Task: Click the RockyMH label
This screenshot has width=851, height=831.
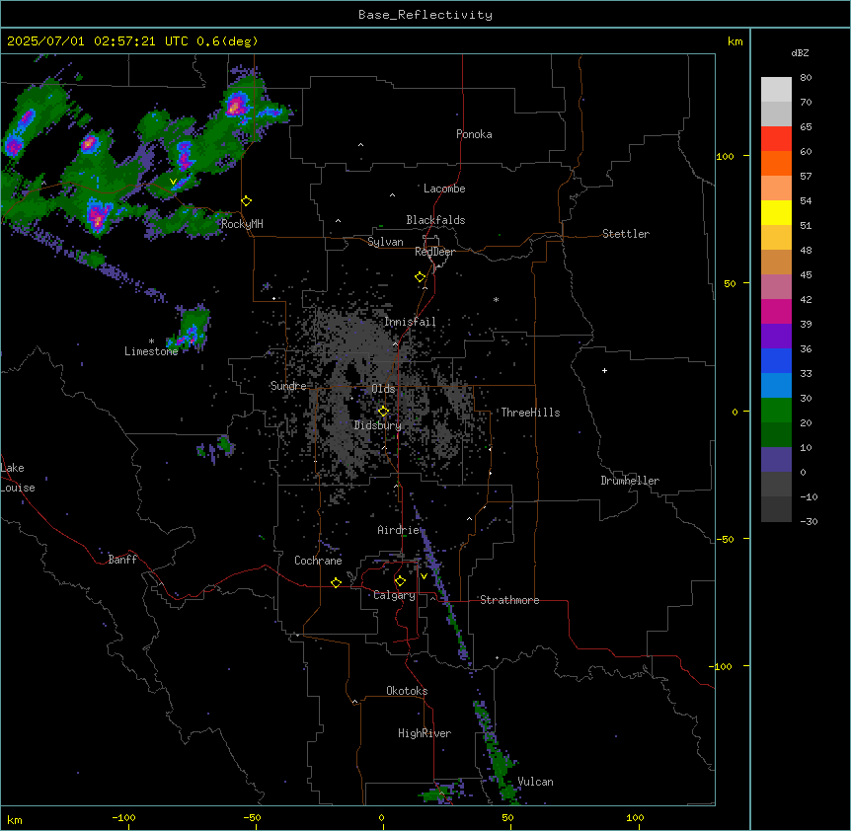Action: pos(242,224)
